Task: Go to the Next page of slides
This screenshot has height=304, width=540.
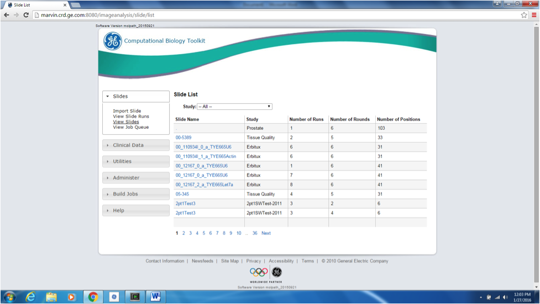Action: coord(266,233)
